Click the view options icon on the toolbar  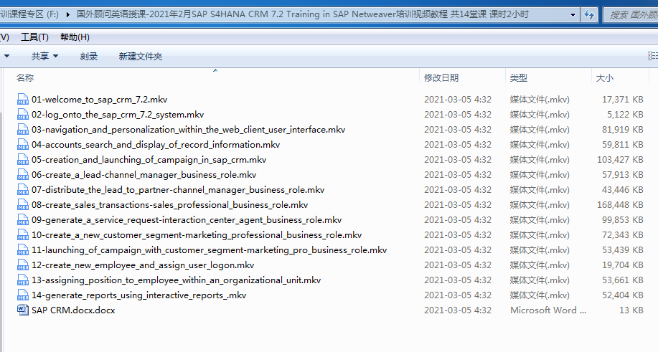pyautogui.click(x=652, y=56)
